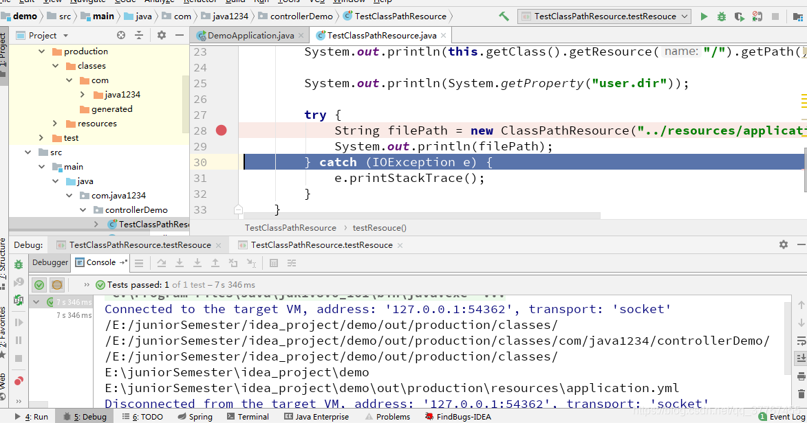The height and width of the screenshot is (423, 807).
Task: Hide the Project tool window
Action: pyautogui.click(x=179, y=36)
